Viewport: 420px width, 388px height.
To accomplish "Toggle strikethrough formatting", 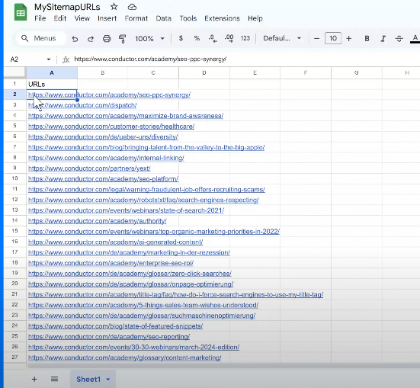I will pos(399,39).
